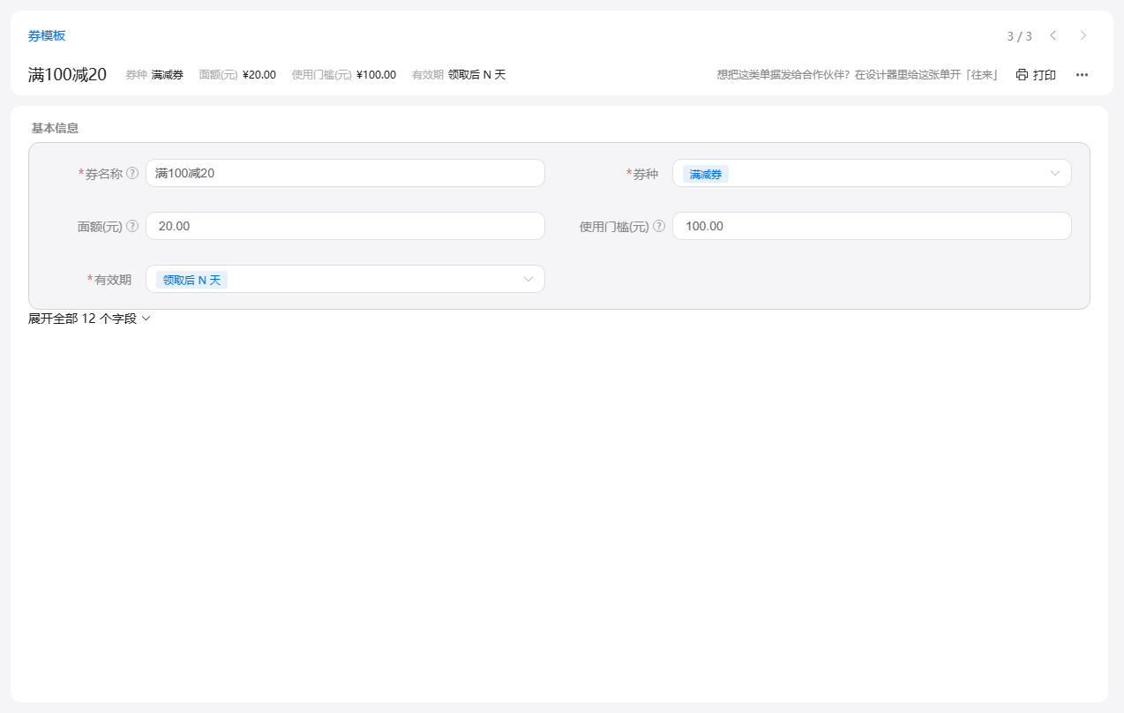Viewport: 1124px width, 713px height.
Task: Go to next record arrow
Action: tap(1083, 35)
